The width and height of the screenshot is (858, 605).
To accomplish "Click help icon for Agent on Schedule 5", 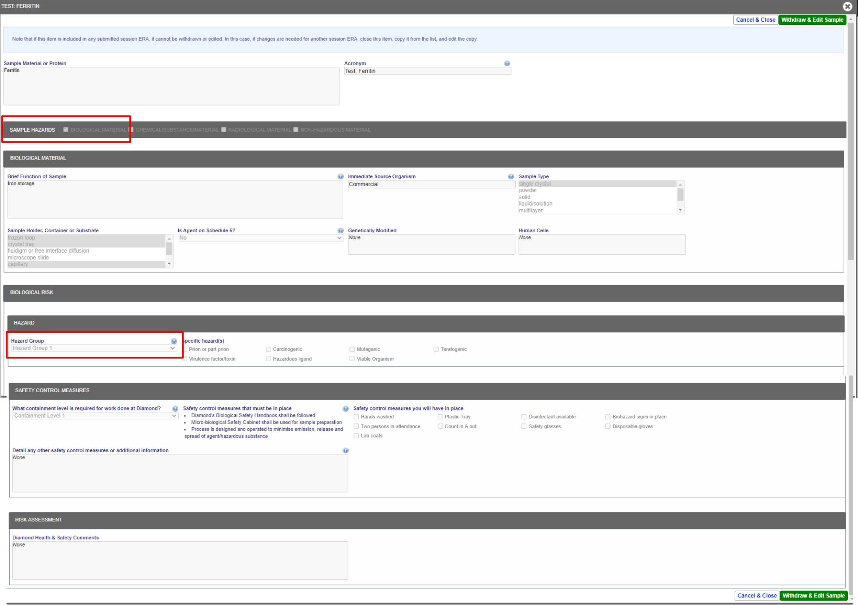I will (340, 230).
